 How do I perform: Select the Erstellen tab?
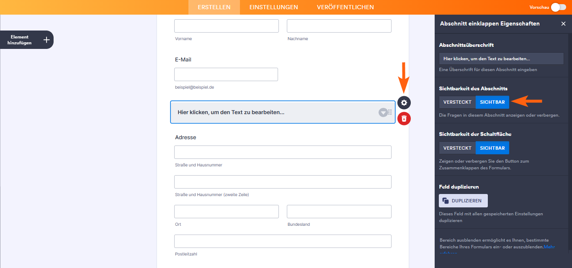(x=214, y=7)
